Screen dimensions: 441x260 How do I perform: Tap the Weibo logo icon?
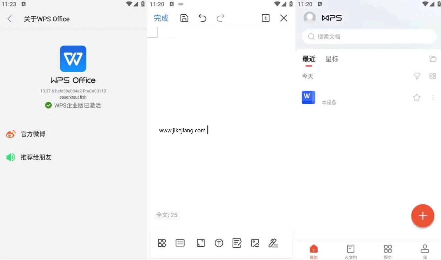(11, 134)
